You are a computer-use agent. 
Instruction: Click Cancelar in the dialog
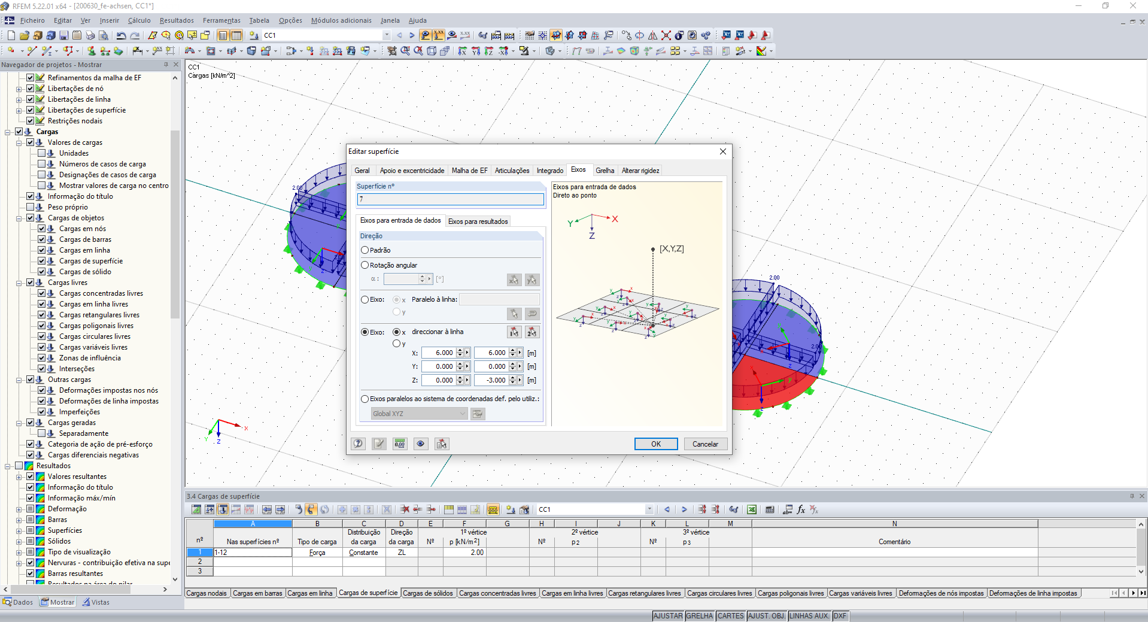coord(705,444)
